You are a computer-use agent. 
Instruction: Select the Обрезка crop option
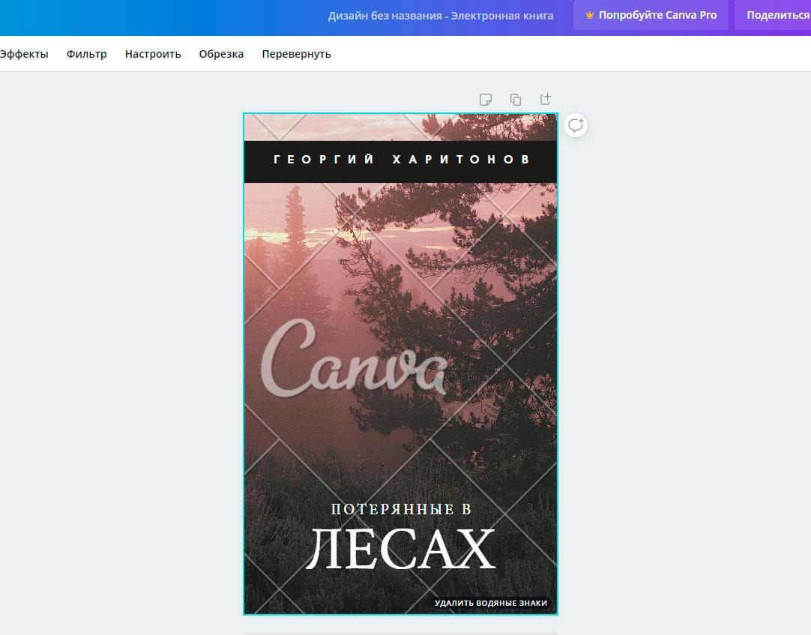coord(221,54)
